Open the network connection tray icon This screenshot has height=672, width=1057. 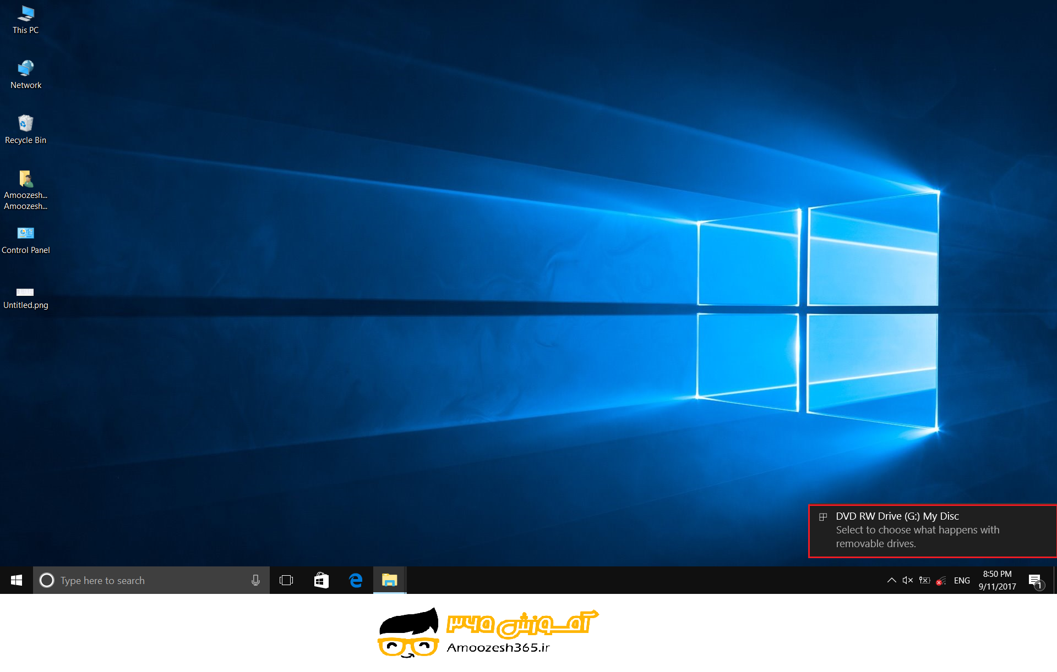point(941,581)
